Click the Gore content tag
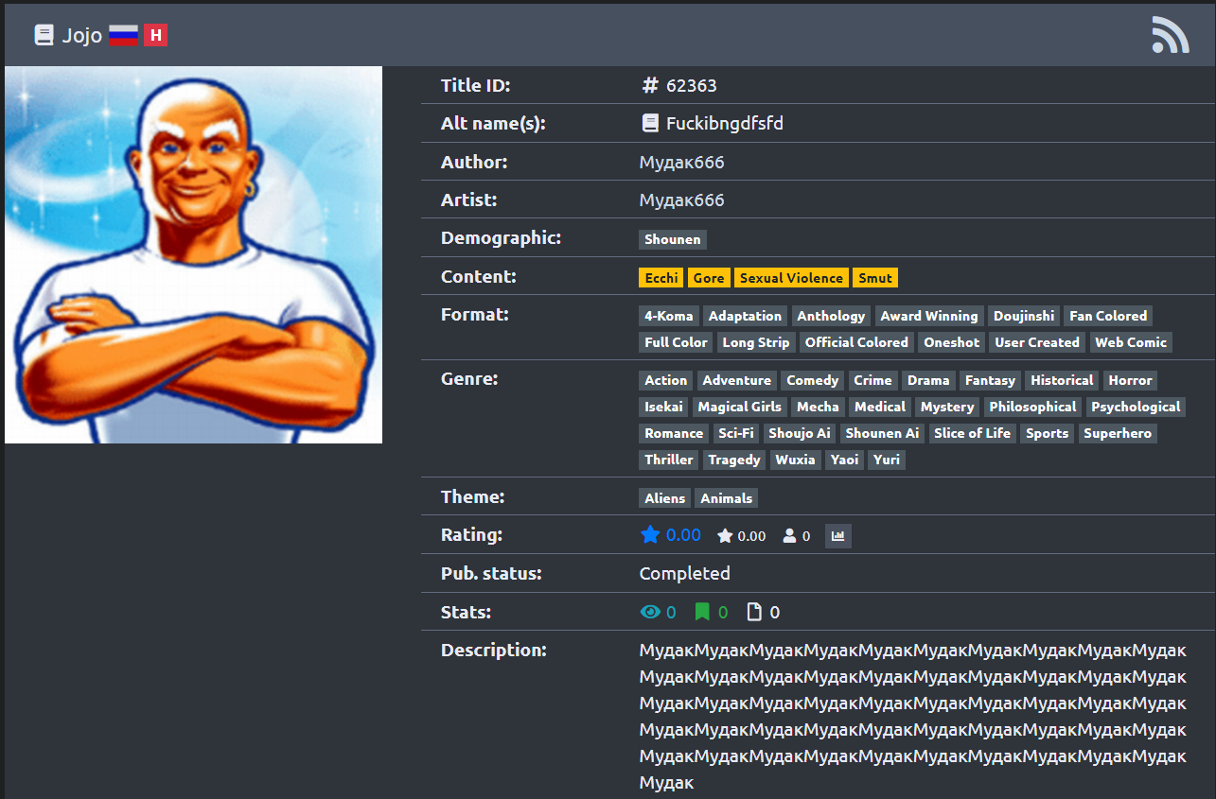Image resolution: width=1216 pixels, height=799 pixels. pyautogui.click(x=708, y=278)
